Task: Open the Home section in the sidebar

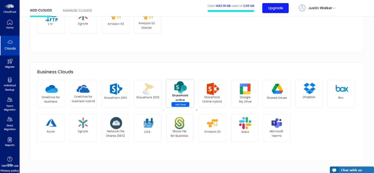Action: click(x=10, y=24)
